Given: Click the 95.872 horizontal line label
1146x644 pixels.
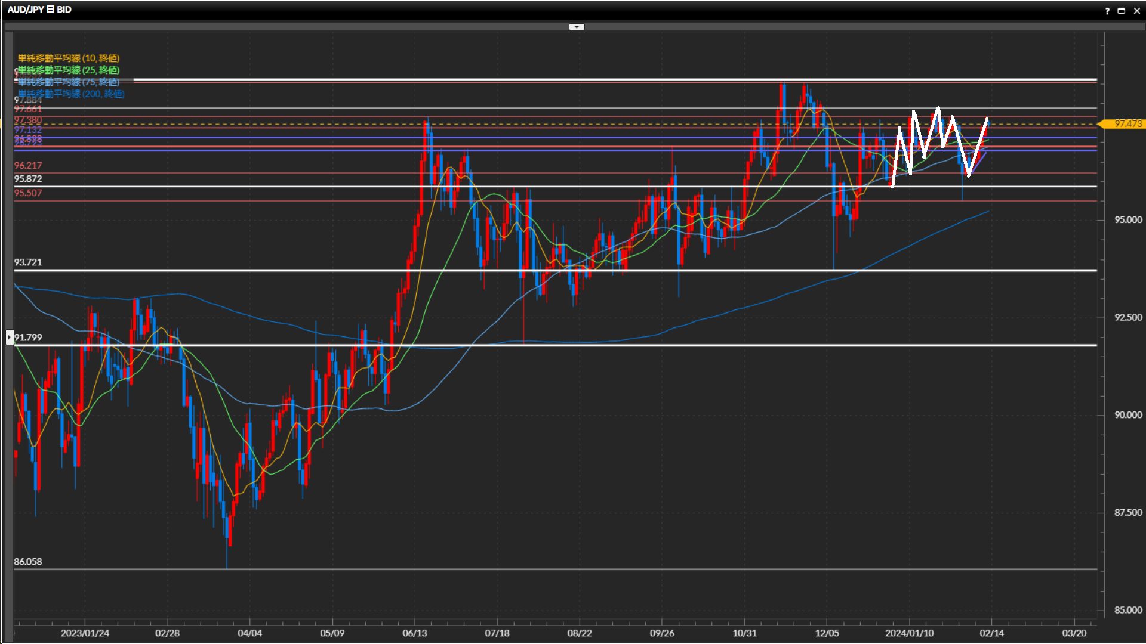Looking at the screenshot, I should pos(28,179).
